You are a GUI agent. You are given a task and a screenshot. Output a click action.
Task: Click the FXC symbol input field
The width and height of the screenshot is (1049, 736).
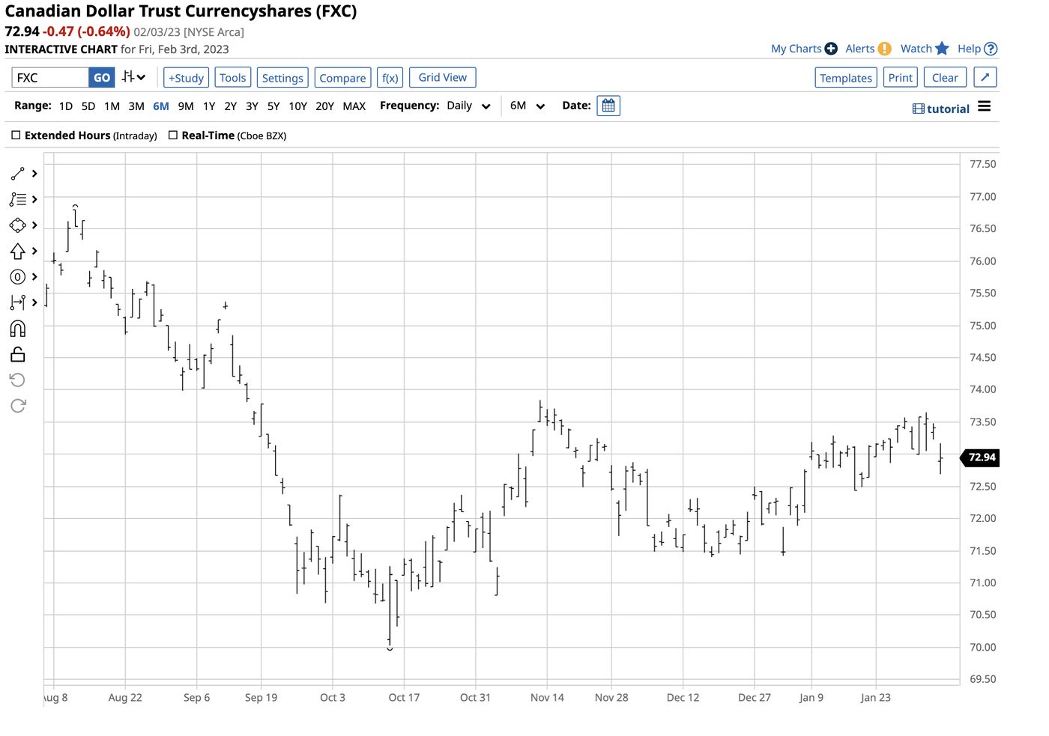coord(50,77)
